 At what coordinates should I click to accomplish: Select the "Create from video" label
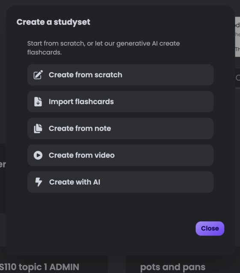(x=82, y=155)
